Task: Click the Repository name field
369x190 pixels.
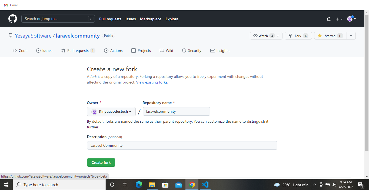Action: (x=177, y=111)
